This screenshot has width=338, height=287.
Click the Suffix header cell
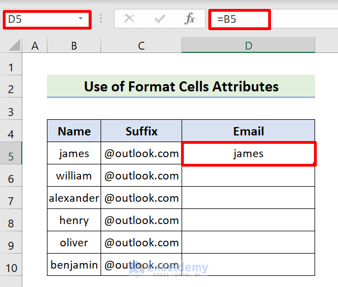pyautogui.click(x=141, y=132)
